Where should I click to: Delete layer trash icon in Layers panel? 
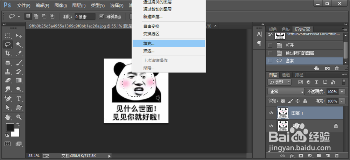pos(337,155)
